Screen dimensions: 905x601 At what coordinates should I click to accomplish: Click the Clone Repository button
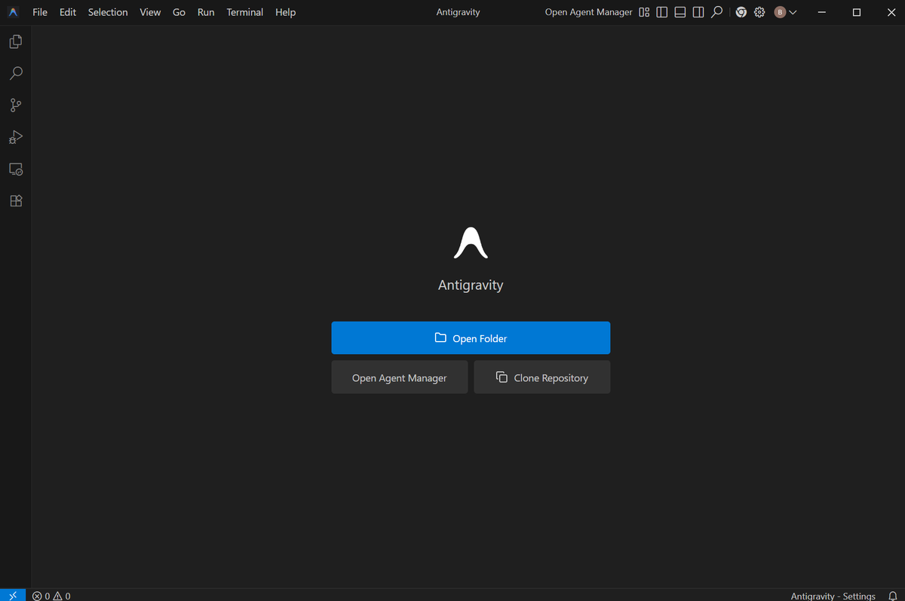[541, 377]
